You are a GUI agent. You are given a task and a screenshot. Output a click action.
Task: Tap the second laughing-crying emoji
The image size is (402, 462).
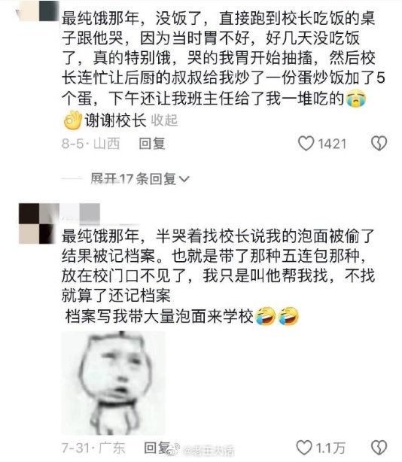pyautogui.click(x=288, y=316)
